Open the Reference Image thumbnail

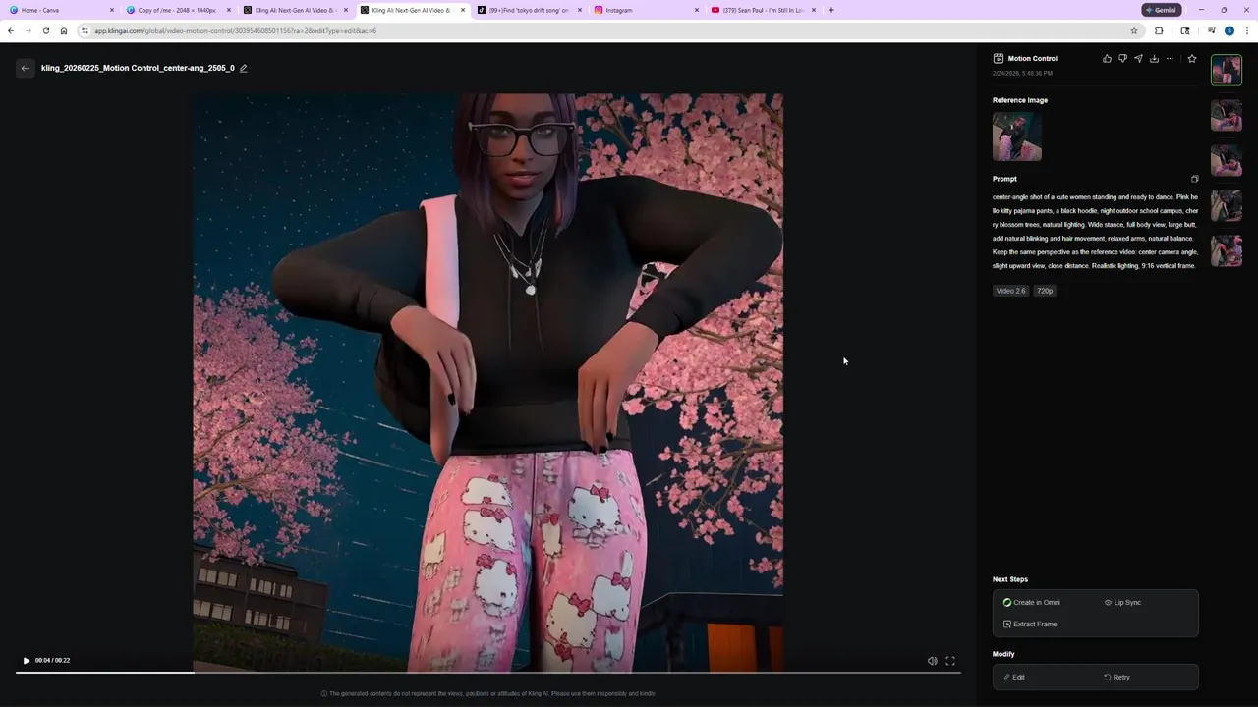(1016, 136)
